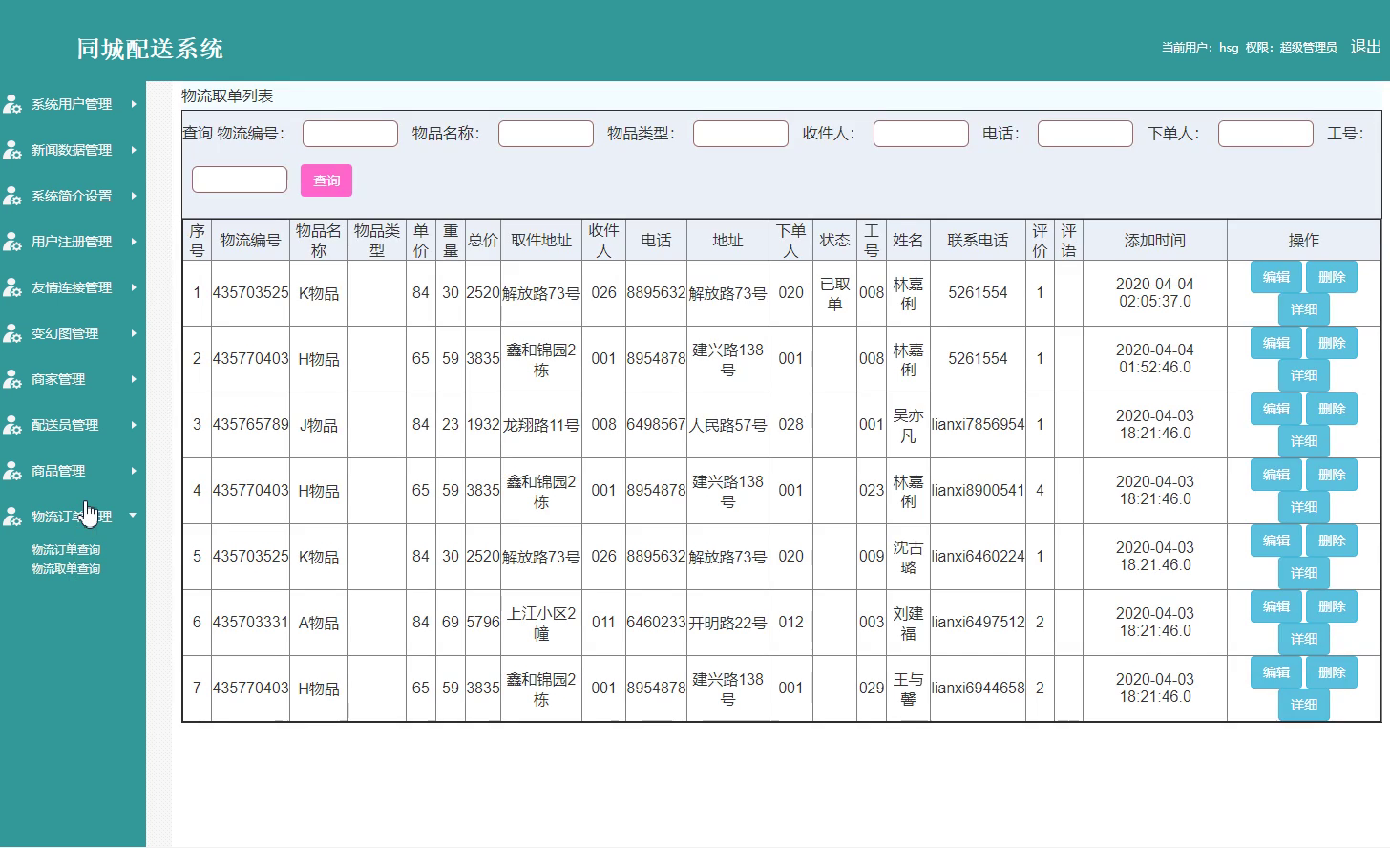This screenshot has width=1390, height=848.
Task: Click the 物流订单管理 sidebar icon
Action: 12,517
